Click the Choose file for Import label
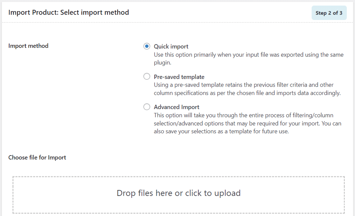355x216 pixels. coord(37,157)
